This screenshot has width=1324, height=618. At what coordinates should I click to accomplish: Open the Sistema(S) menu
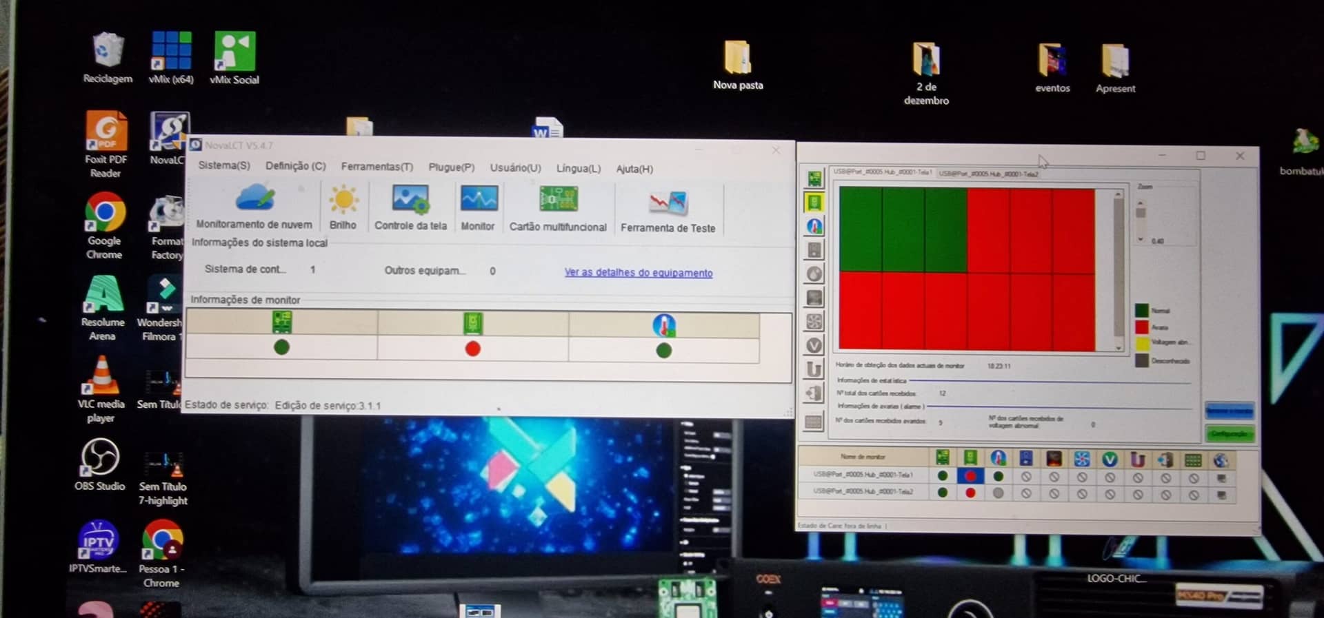tap(224, 166)
